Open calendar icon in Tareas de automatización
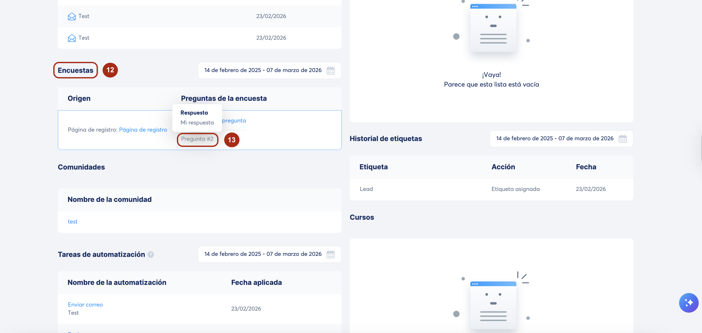Image resolution: width=702 pixels, height=333 pixels. tap(330, 254)
